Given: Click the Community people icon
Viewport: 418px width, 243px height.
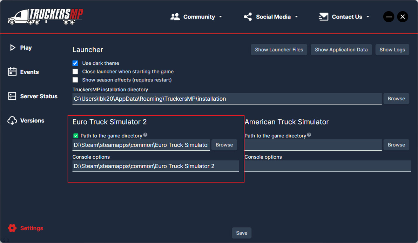Looking at the screenshot, I should 175,17.
